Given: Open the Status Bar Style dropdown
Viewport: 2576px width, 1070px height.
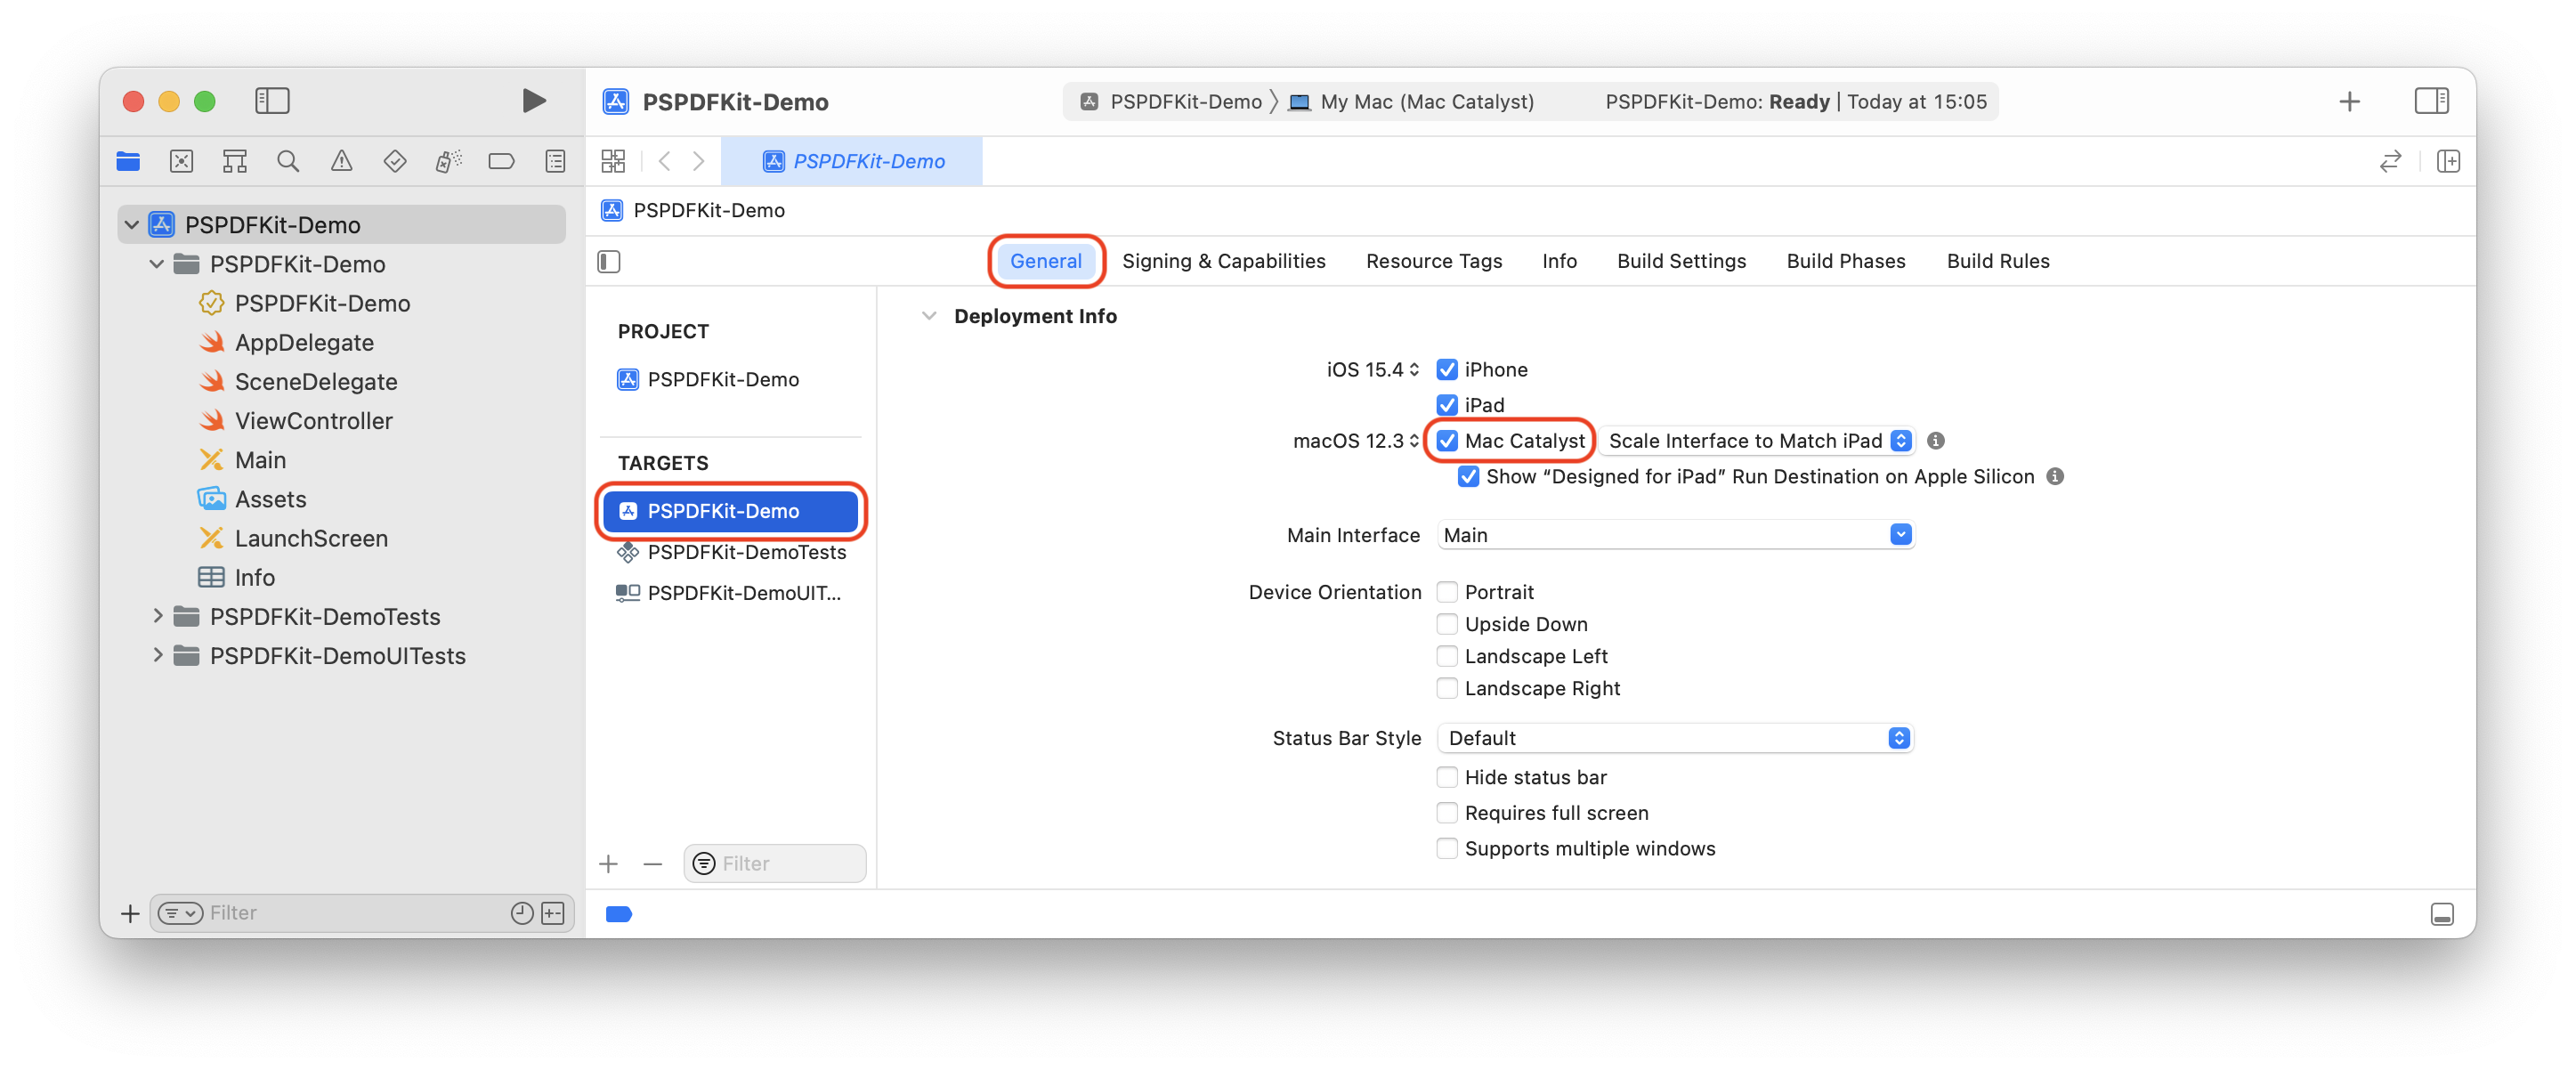Looking at the screenshot, I should click(1674, 737).
